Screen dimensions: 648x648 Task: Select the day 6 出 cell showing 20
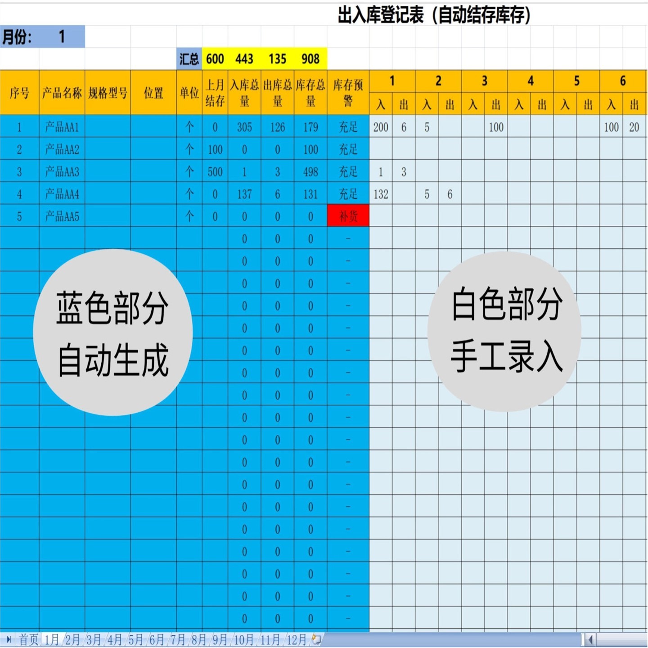(634, 127)
